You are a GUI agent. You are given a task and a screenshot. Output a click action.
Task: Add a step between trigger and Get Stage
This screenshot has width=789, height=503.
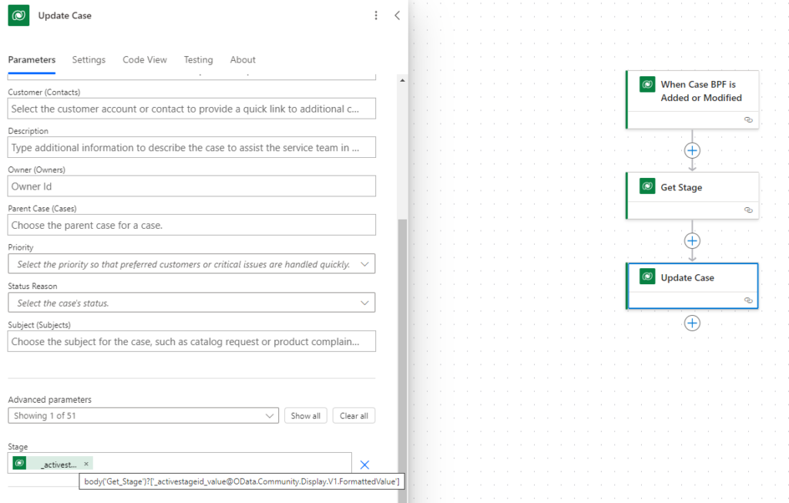[x=692, y=150]
